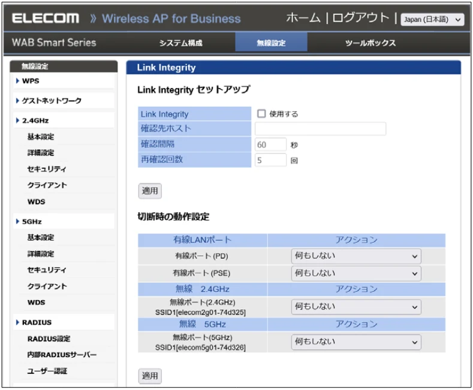Click the 再確認回数 count field
Viewport: 473px width, 390px height.
270,160
